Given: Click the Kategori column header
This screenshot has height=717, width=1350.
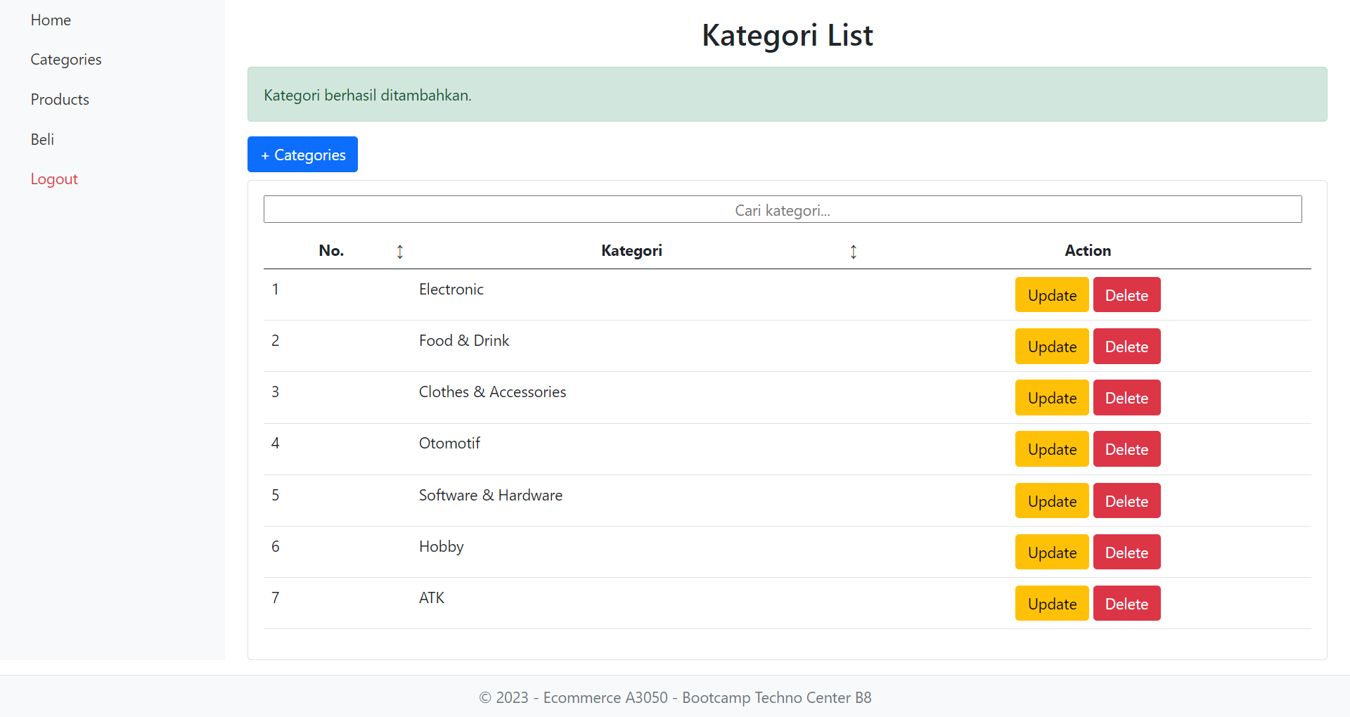Looking at the screenshot, I should click(x=631, y=251).
